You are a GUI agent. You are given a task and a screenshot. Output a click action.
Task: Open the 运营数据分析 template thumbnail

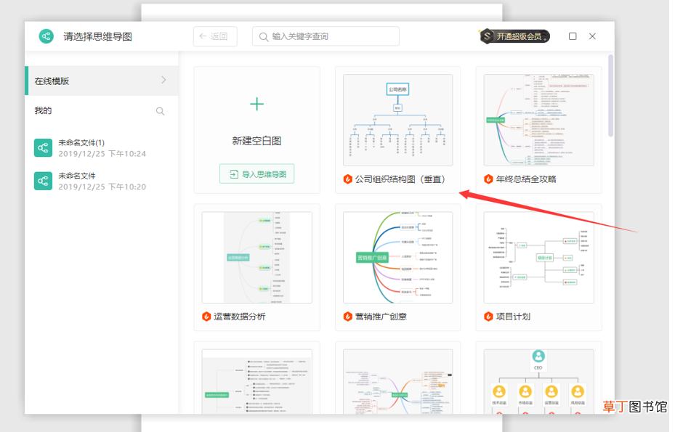[257, 257]
